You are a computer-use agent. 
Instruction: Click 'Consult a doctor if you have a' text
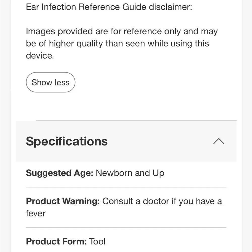coord(162,201)
